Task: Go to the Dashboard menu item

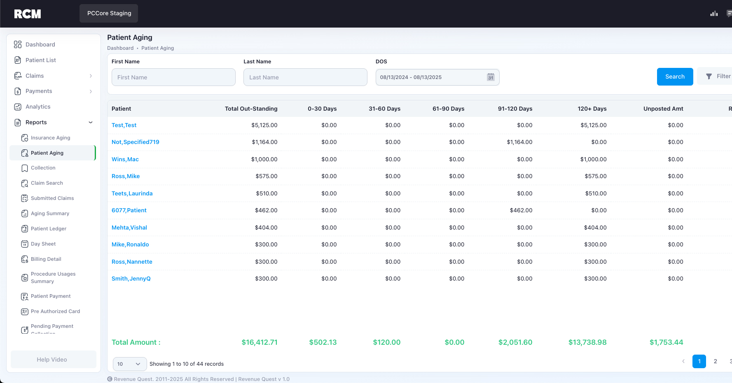Action: click(40, 44)
